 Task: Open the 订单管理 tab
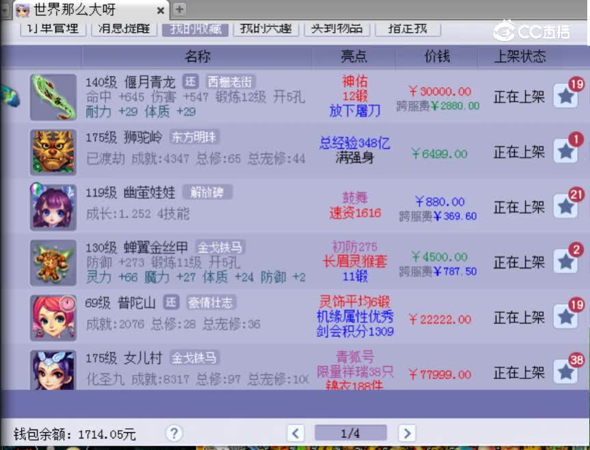(x=53, y=29)
